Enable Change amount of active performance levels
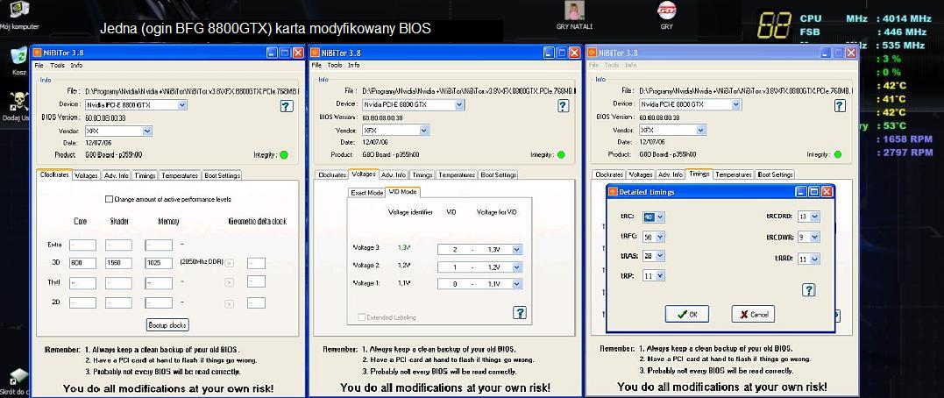This screenshot has width=944, height=398. point(109,199)
